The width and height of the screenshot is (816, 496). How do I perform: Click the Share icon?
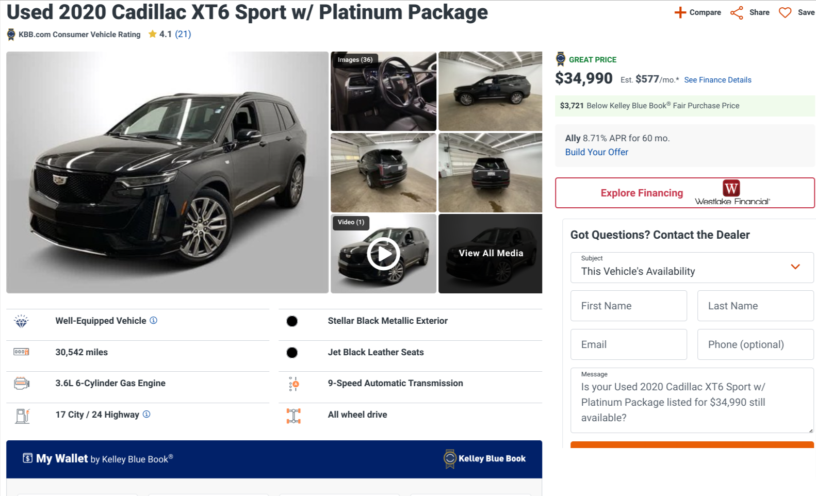coord(737,12)
